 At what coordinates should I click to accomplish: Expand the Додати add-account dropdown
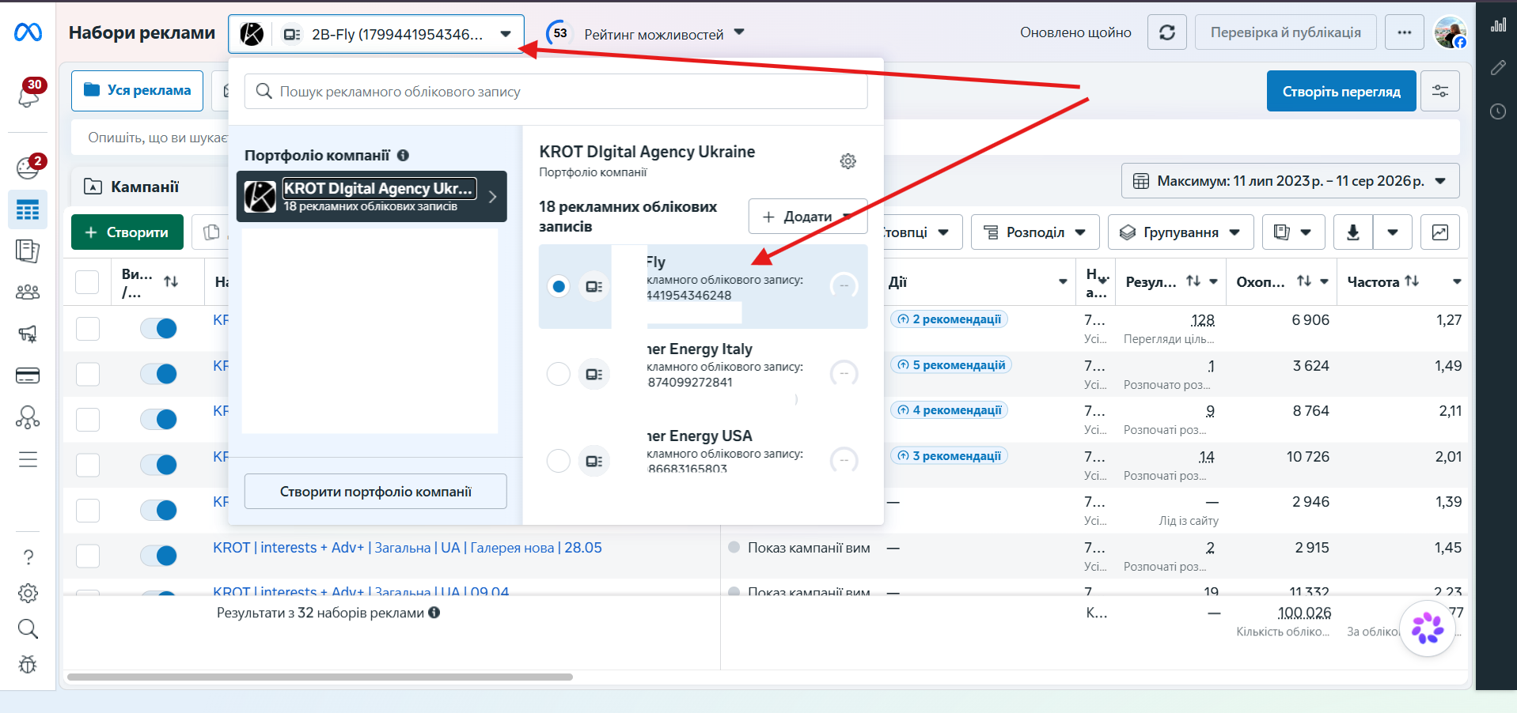[808, 217]
